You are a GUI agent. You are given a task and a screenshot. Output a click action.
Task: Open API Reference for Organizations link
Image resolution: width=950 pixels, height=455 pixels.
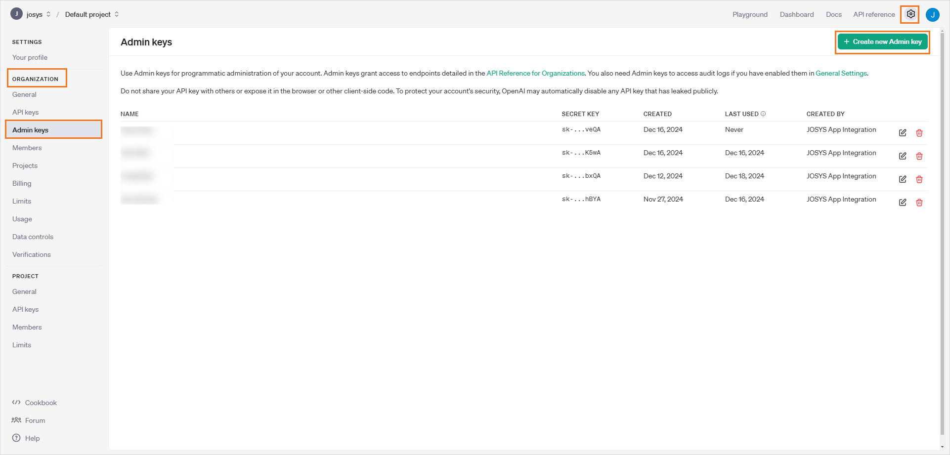click(535, 73)
